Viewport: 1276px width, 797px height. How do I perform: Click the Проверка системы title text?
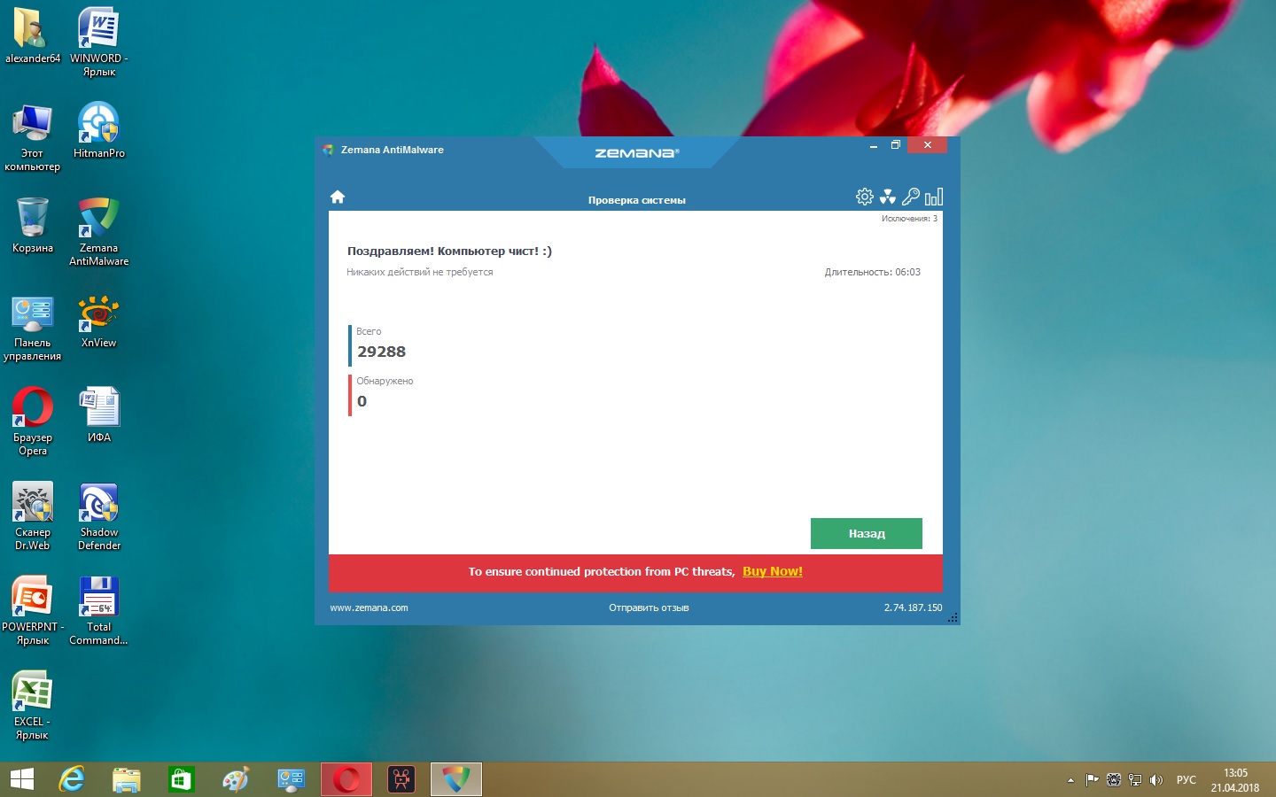coord(637,200)
